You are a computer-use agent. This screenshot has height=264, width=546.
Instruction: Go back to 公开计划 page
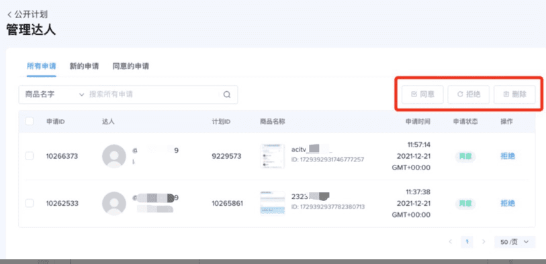pyautogui.click(x=28, y=14)
